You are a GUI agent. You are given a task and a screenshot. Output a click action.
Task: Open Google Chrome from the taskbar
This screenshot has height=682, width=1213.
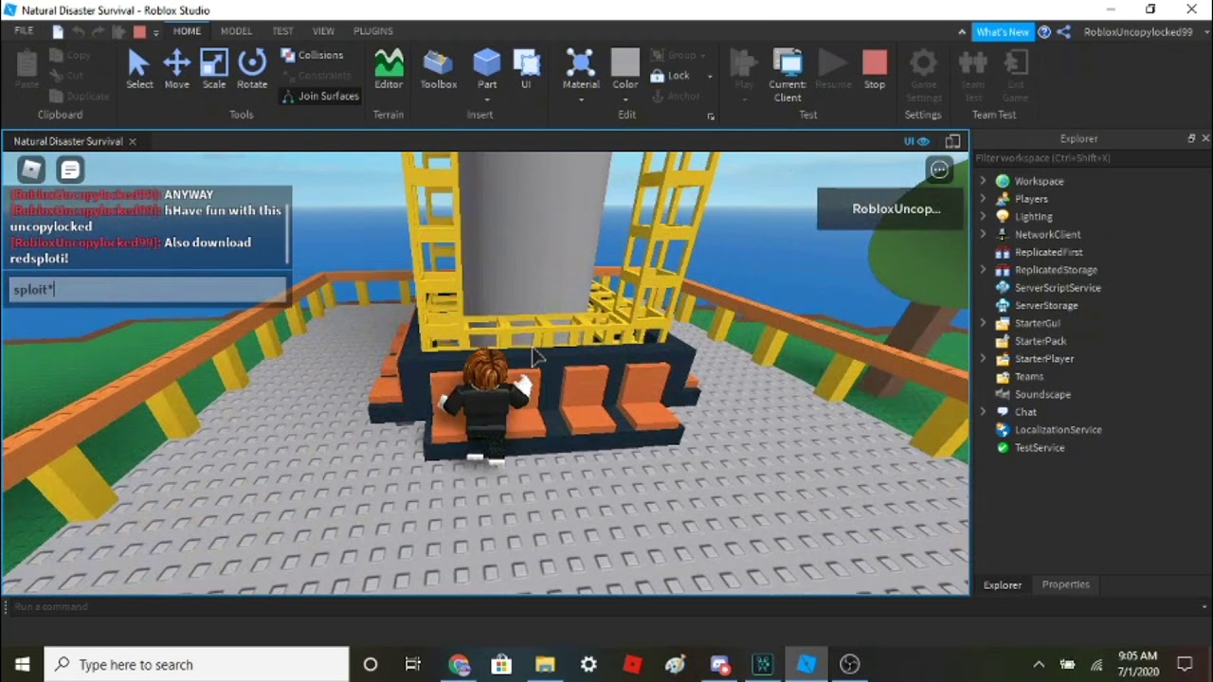click(x=459, y=664)
